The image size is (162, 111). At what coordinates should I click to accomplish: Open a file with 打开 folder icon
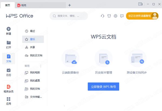9,45
